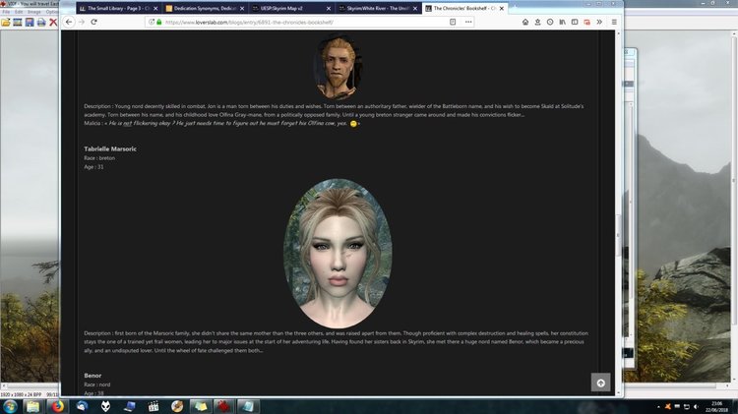
Task: Click the red Delete X icon in image viewer
Action: click(53, 22)
